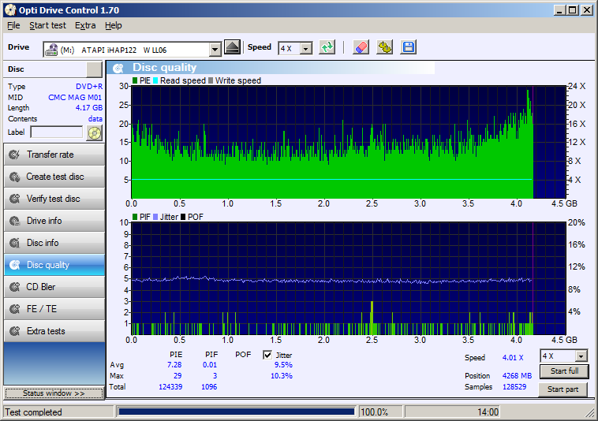598x421 pixels.
Task: Click the PIE max value 29
Action: [178, 376]
